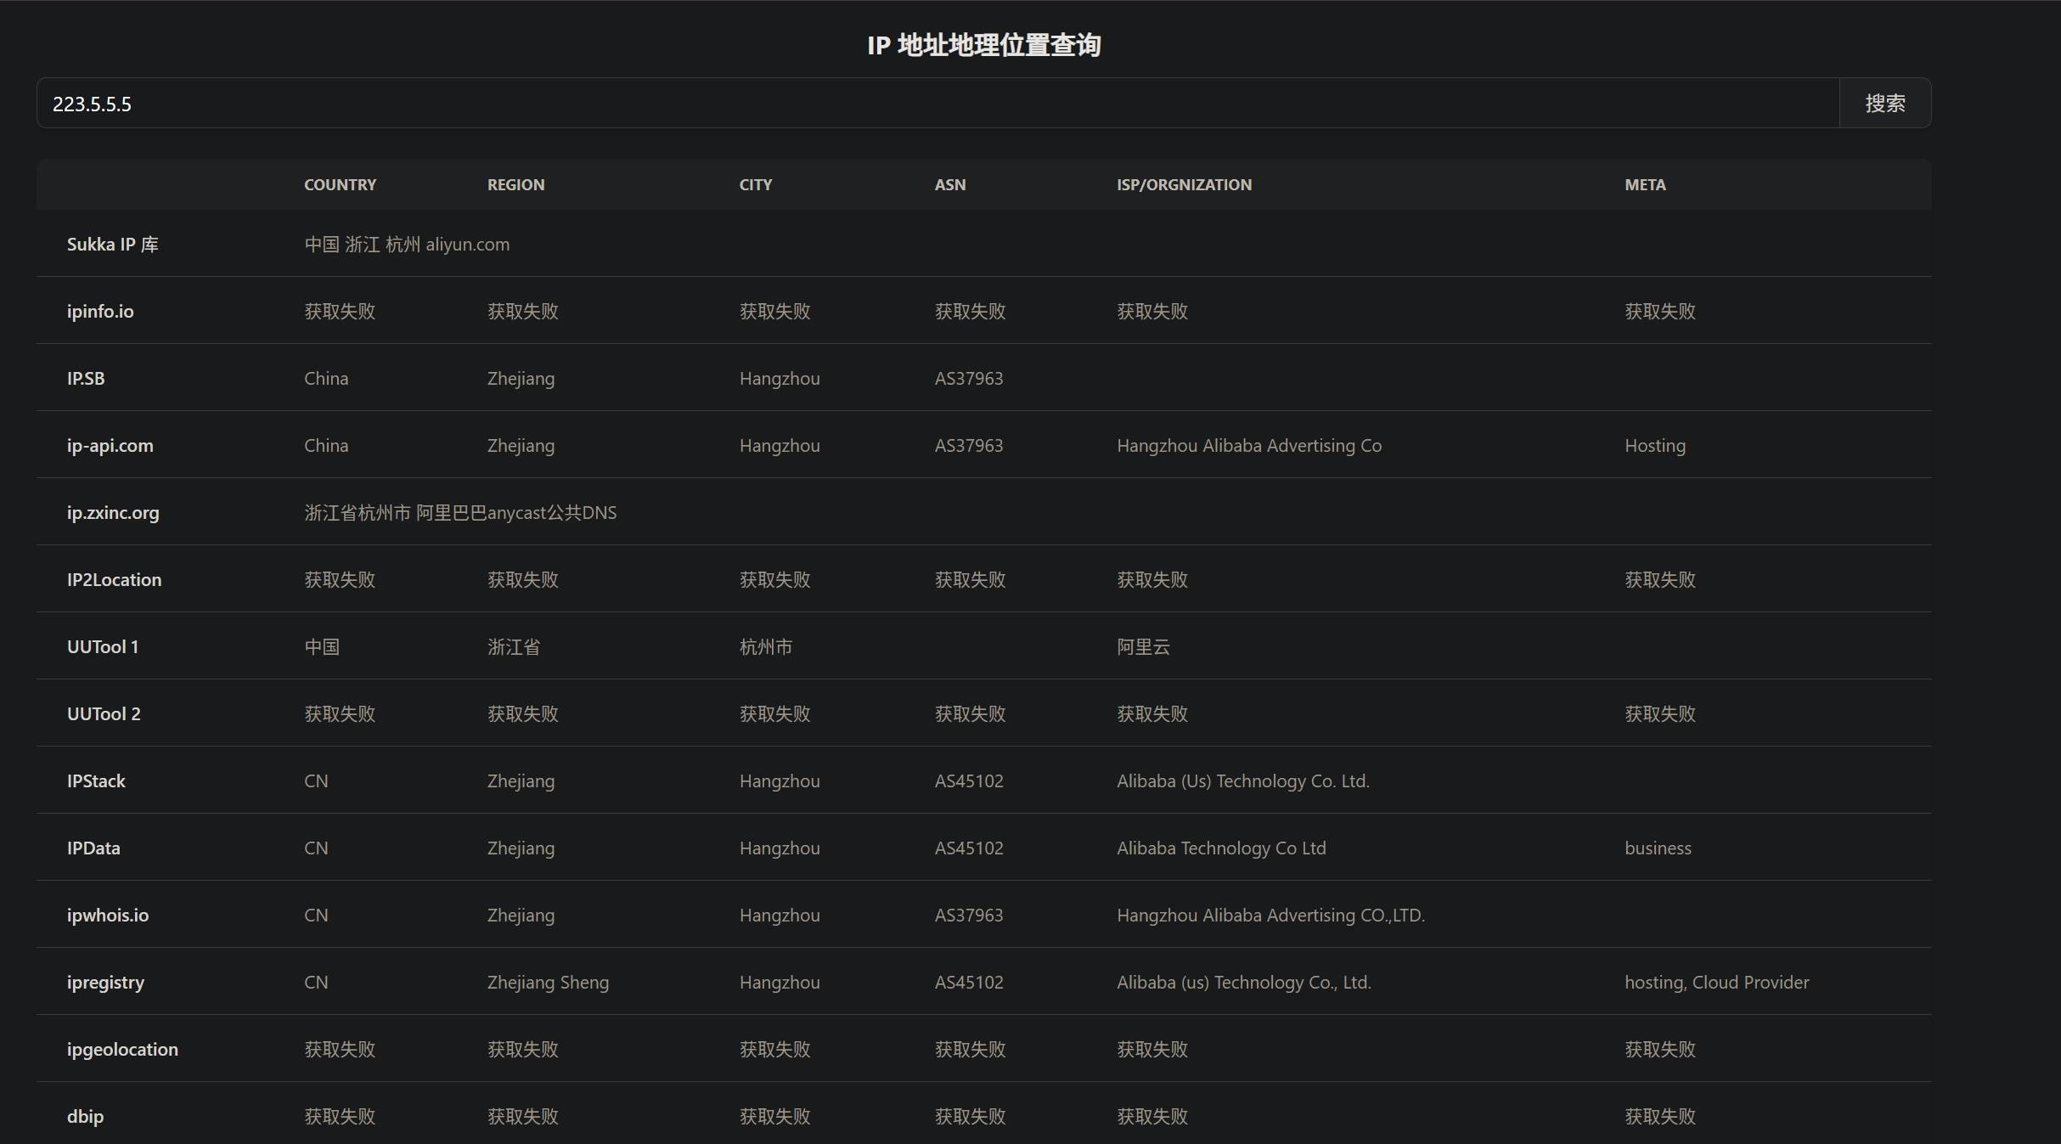This screenshot has width=2061, height=1144.
Task: Click AS45102 in the IPStack row
Action: 968,781
